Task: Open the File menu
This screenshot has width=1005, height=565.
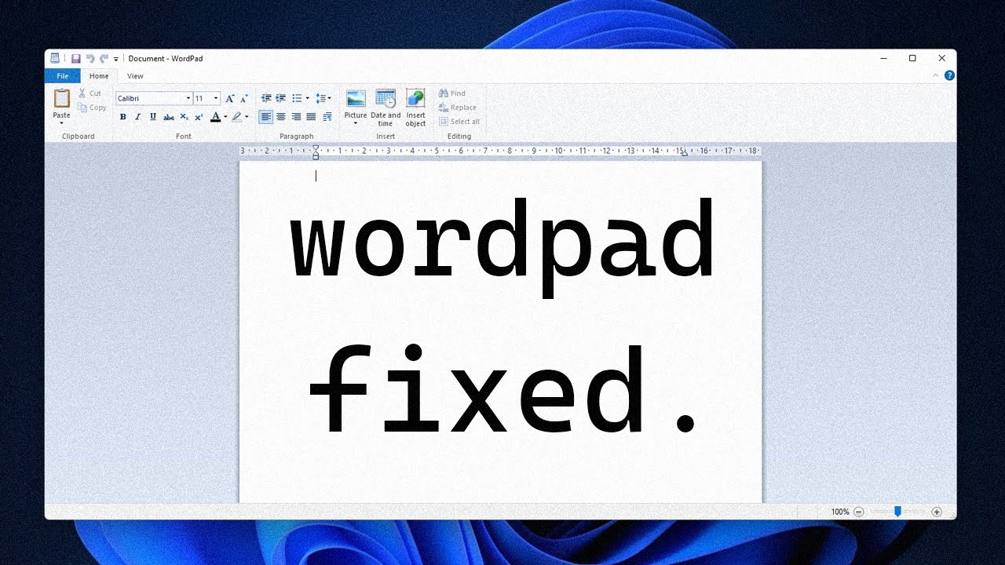Action: click(x=62, y=76)
